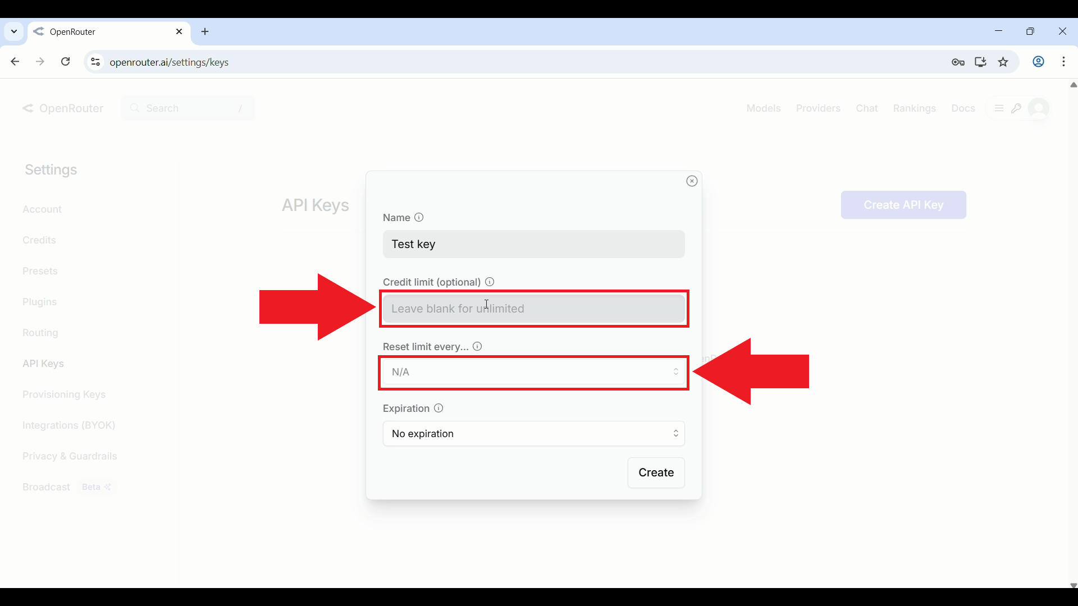The height and width of the screenshot is (606, 1078).
Task: Open the tab search chevron at top left
Action: [13, 31]
